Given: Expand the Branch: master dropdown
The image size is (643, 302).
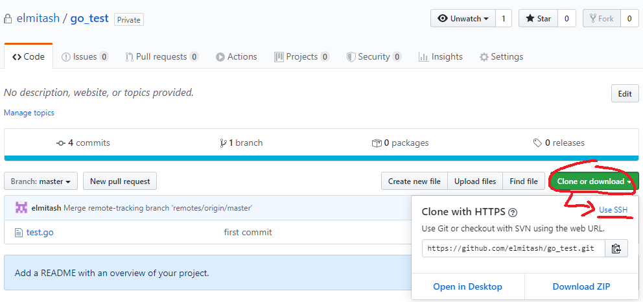Looking at the screenshot, I should (x=41, y=181).
